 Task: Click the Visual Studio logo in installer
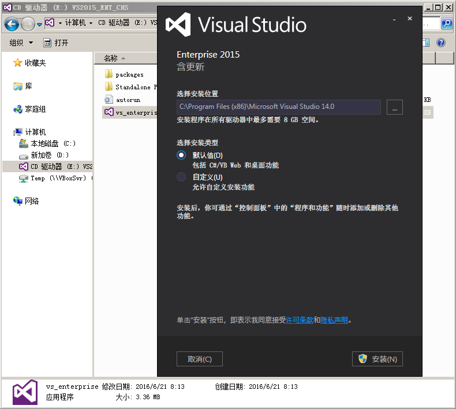pos(178,24)
